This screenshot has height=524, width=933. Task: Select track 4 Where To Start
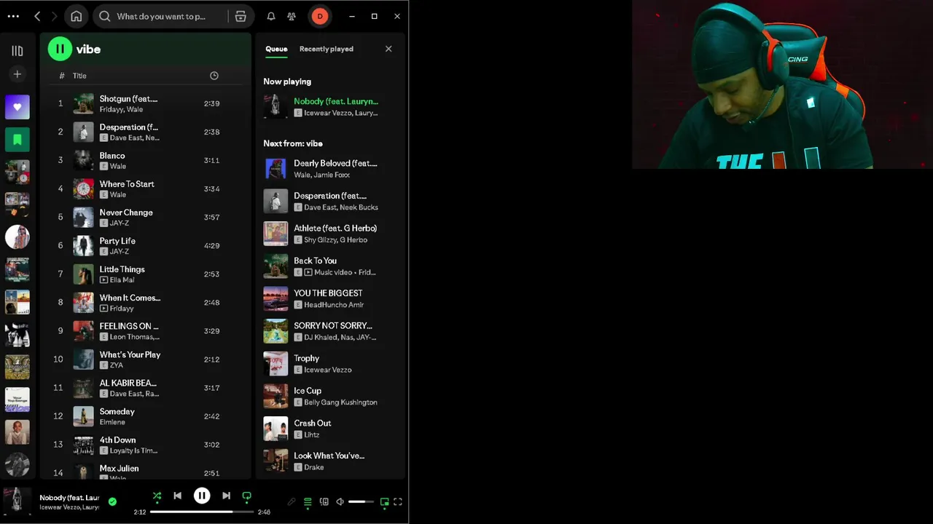pos(145,188)
